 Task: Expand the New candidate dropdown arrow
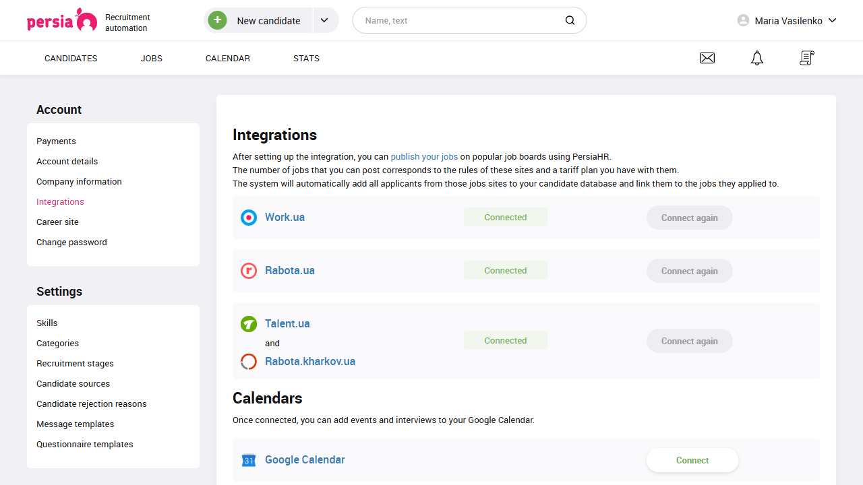pos(325,20)
